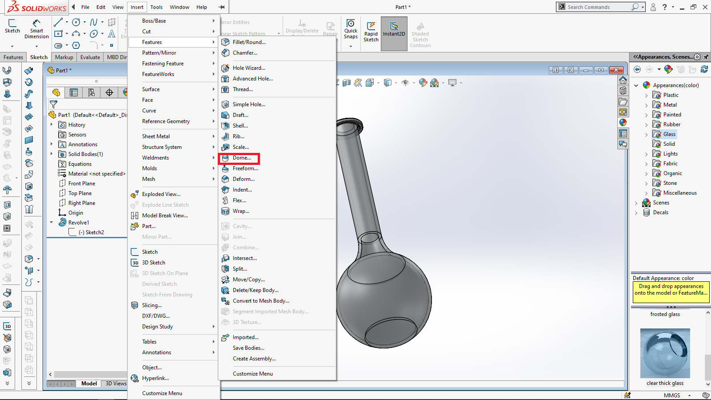Image resolution: width=711 pixels, height=400 pixels.
Task: Open Hole Wizard feature
Action: click(x=249, y=68)
